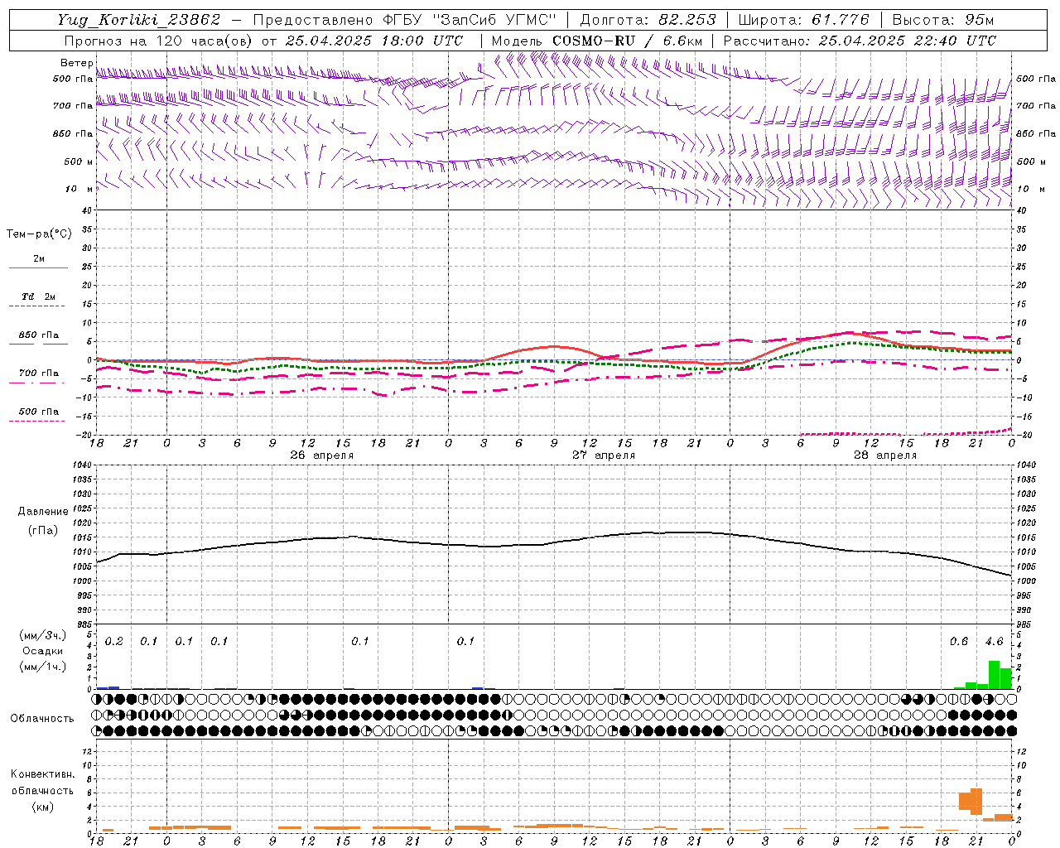The height and width of the screenshot is (848, 1060).
Task: Click the red 2м temperature legend line
Action: pyautogui.click(x=38, y=267)
